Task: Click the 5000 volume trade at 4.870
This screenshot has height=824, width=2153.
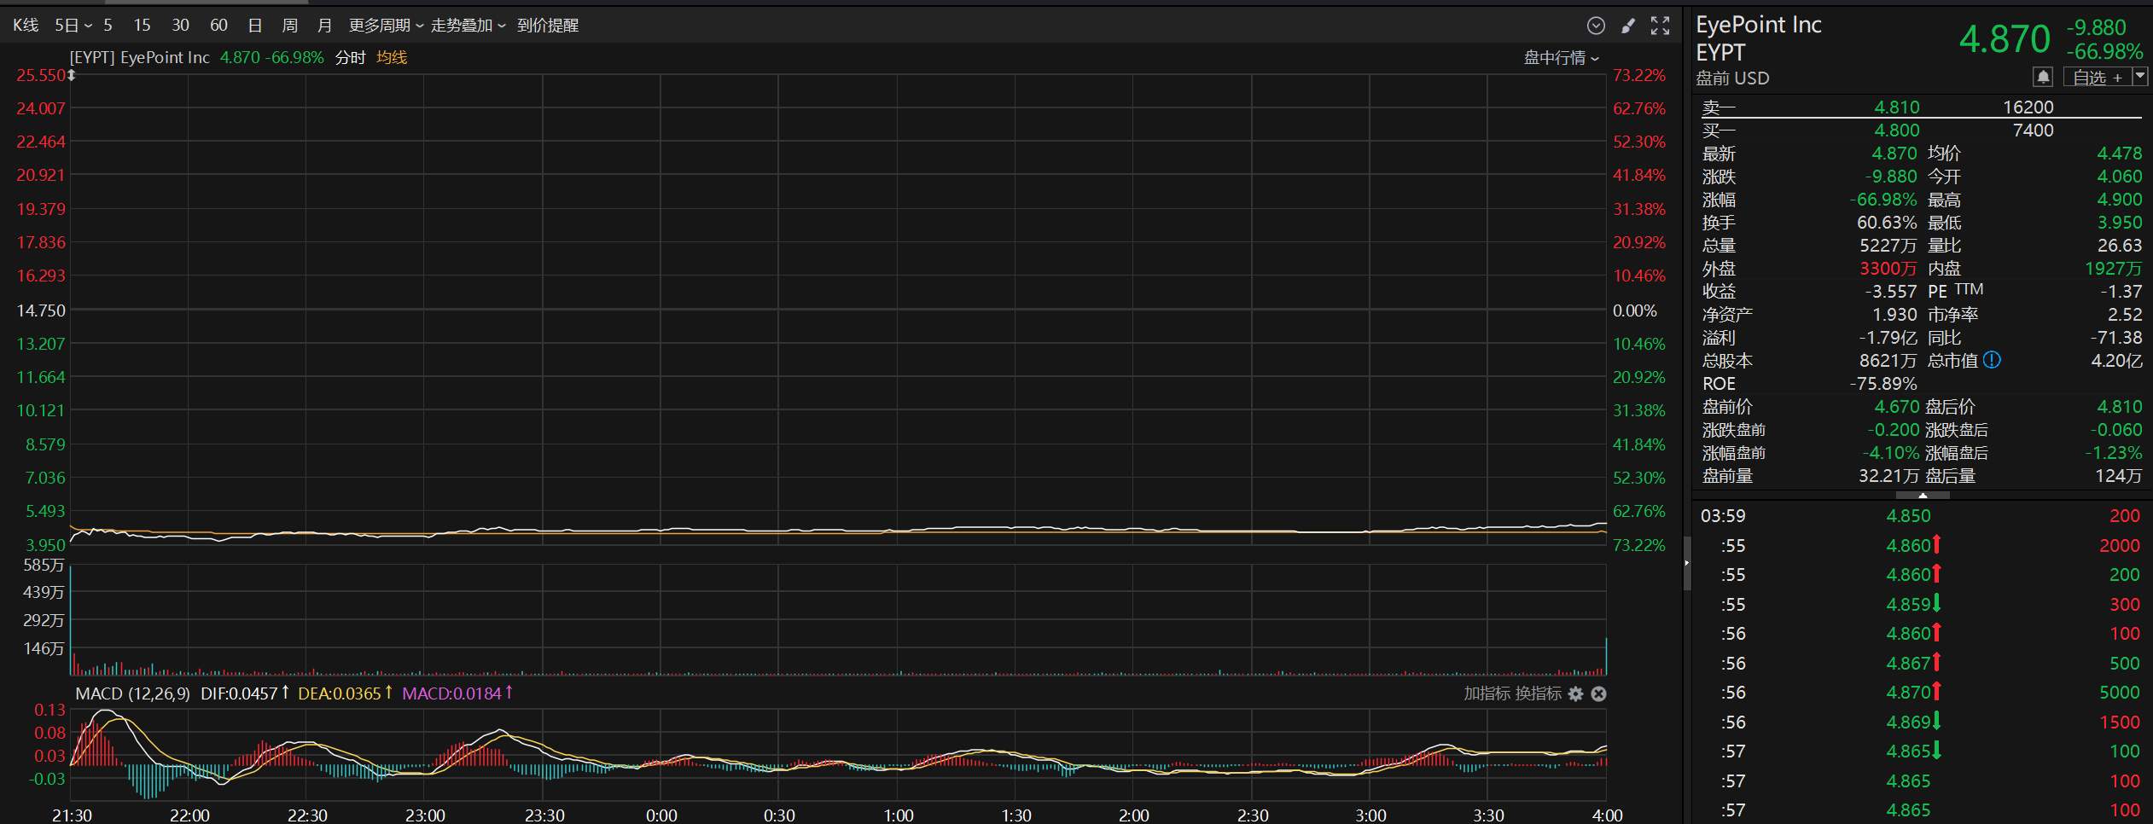Action: click(2119, 693)
